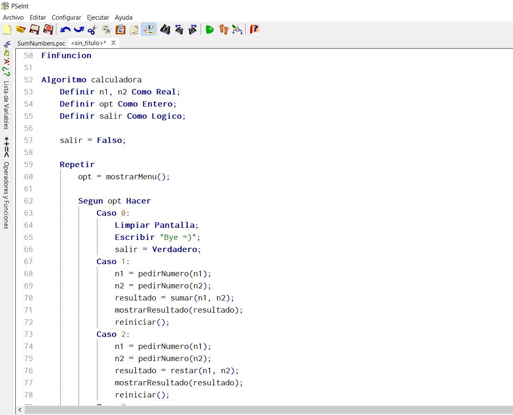Click 'reiniciar();' on line 72
This screenshot has height=415, width=513.
(142, 322)
